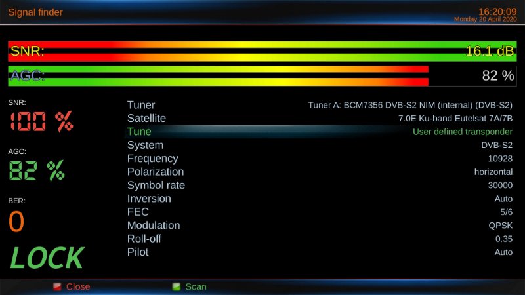Select the Tuner row
The image size is (525, 295).
pyautogui.click(x=320, y=105)
